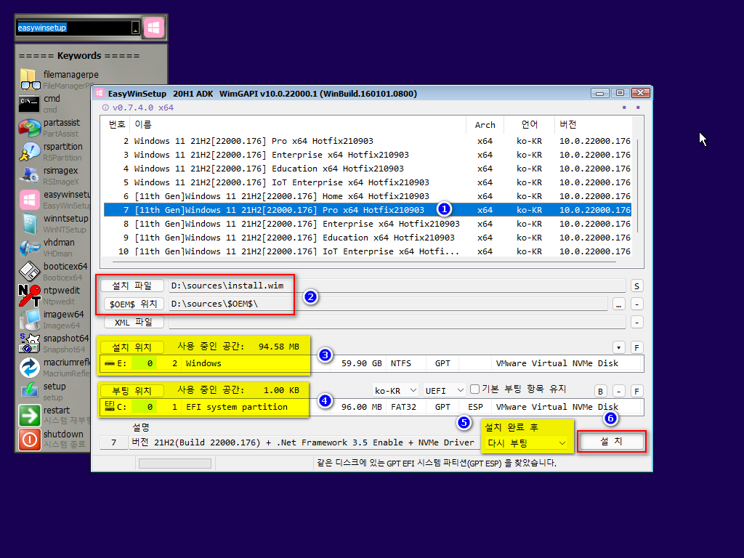Click F button on install location row
Image resolution: width=744 pixels, height=558 pixels.
[x=636, y=348]
